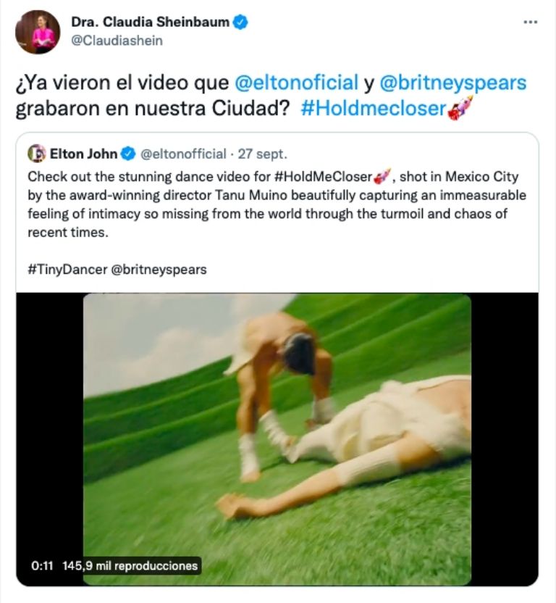556x603 pixels.
Task: Open the @eltonoficial mention link
Action: pos(296,83)
